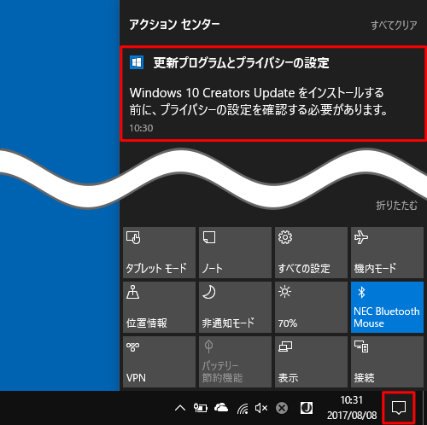Screen dimensions: 427x425
Task: Open the Note (ノート) quick action tile
Action: pyautogui.click(x=235, y=253)
